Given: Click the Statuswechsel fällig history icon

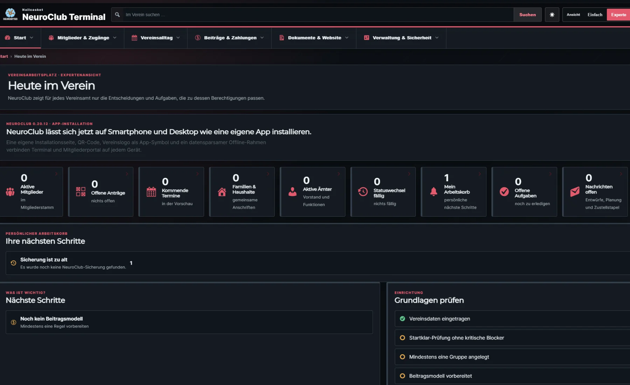Looking at the screenshot, I should click(x=363, y=191).
